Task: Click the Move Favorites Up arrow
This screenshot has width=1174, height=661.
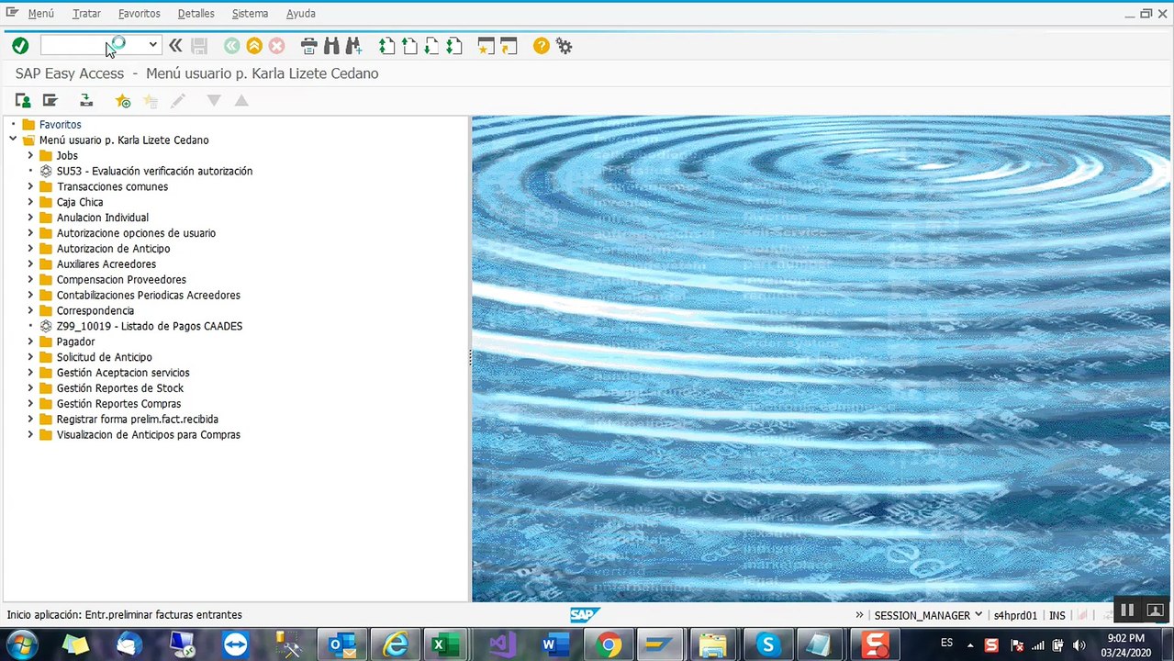Action: pos(241,100)
